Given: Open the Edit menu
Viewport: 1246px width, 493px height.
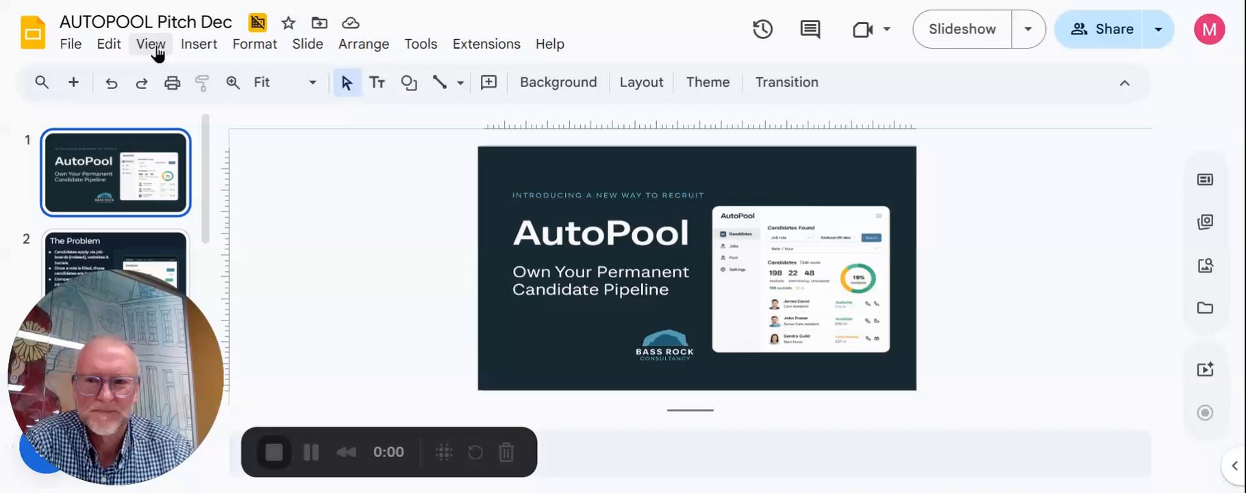Looking at the screenshot, I should [109, 44].
